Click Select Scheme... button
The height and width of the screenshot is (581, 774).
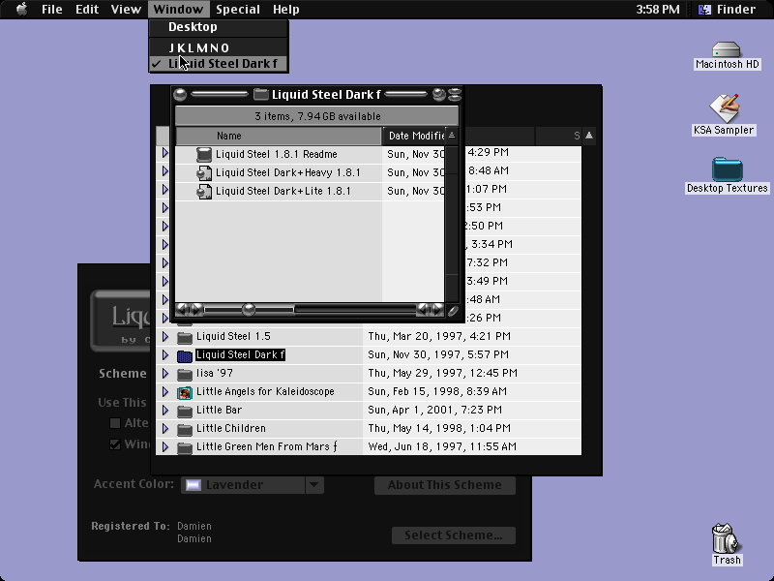coord(454,535)
